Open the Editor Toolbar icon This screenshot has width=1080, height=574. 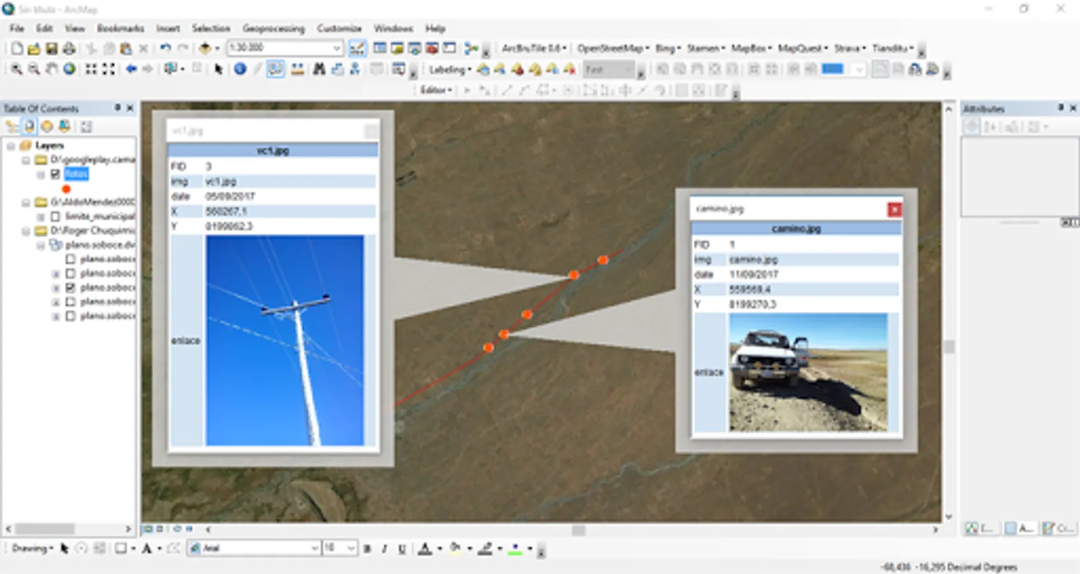click(357, 48)
